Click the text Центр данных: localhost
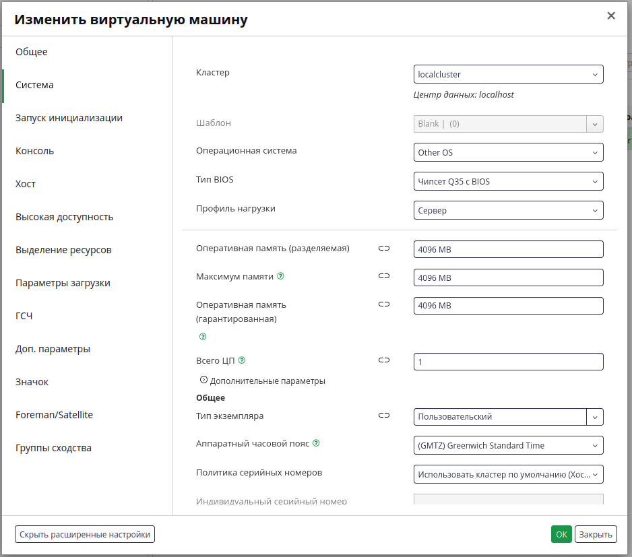Image resolution: width=632 pixels, height=557 pixels. pyautogui.click(x=464, y=95)
